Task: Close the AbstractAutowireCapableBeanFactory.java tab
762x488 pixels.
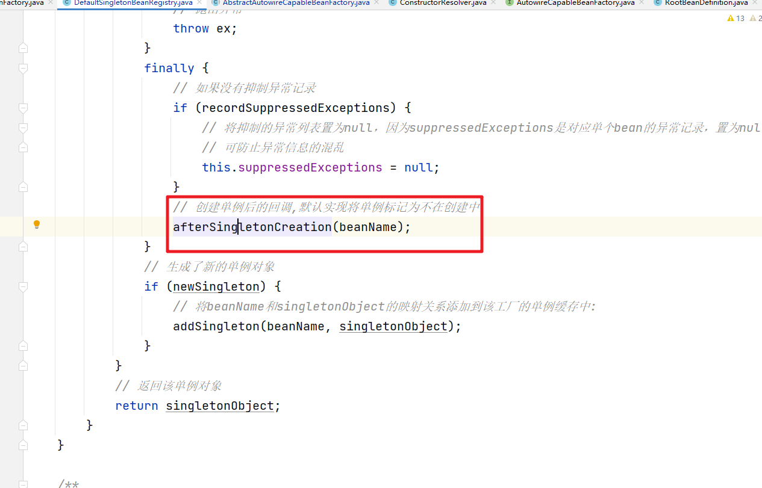Action: pyautogui.click(x=377, y=3)
